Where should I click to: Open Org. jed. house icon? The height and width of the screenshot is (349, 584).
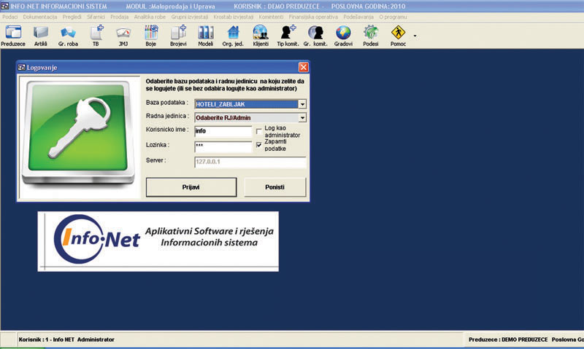tap(233, 36)
